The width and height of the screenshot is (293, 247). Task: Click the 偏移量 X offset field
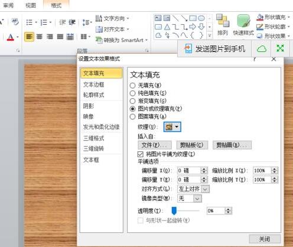coord(189,170)
